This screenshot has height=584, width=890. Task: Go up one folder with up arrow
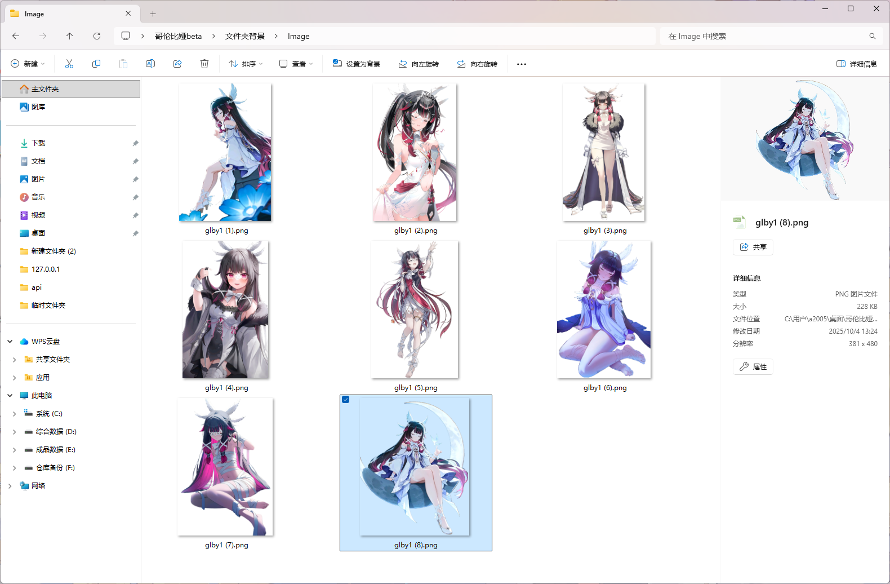point(70,36)
